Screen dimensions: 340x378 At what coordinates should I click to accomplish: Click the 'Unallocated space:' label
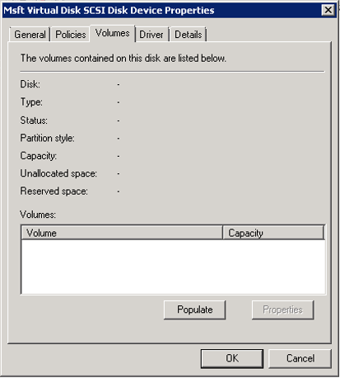pyautogui.click(x=58, y=173)
